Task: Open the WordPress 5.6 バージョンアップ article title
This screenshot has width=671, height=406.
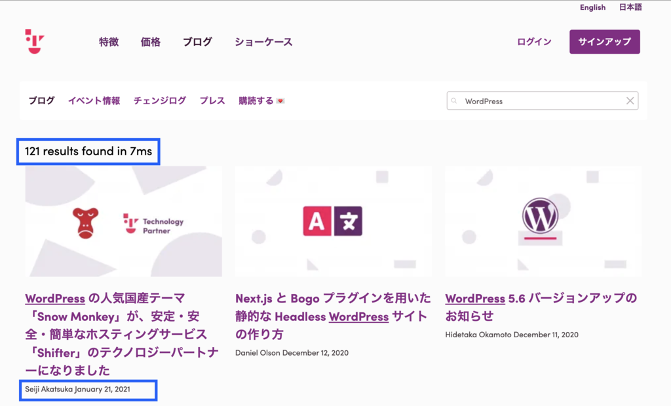Action: pyautogui.click(x=541, y=307)
